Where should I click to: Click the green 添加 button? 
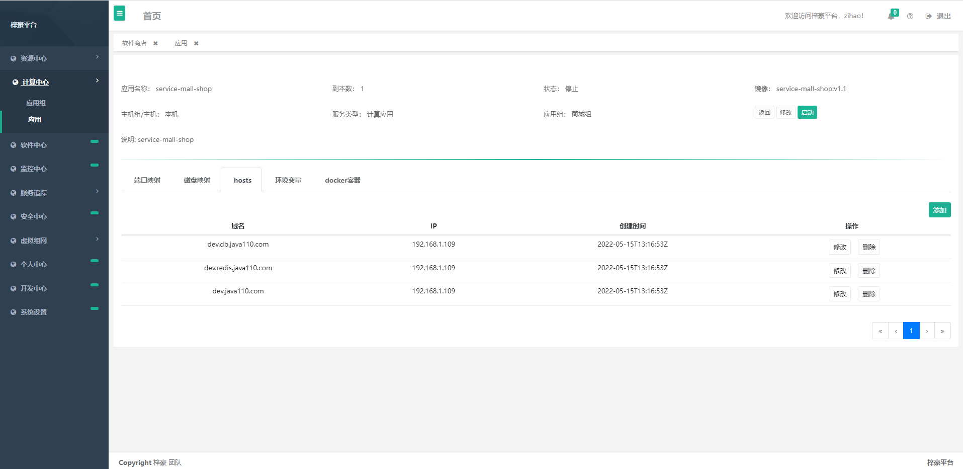(939, 210)
